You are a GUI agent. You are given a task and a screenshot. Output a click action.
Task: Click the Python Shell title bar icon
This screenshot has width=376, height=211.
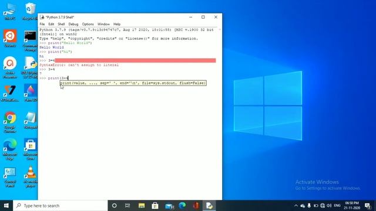(42, 17)
